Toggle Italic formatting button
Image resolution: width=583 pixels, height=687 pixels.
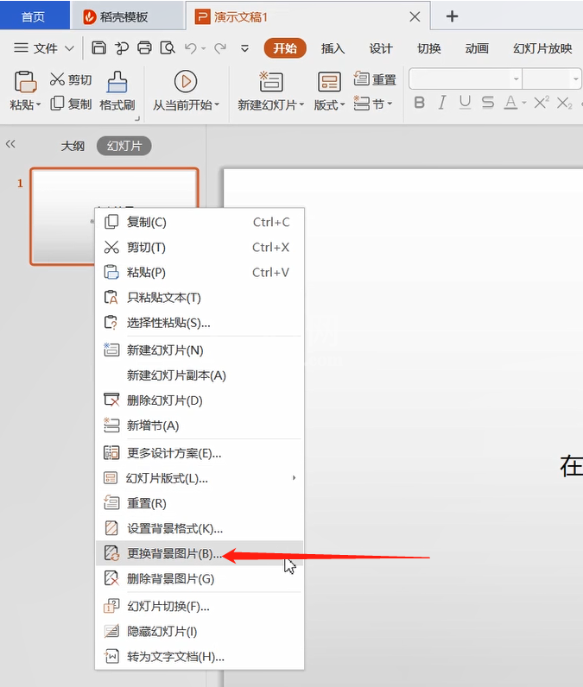click(442, 103)
